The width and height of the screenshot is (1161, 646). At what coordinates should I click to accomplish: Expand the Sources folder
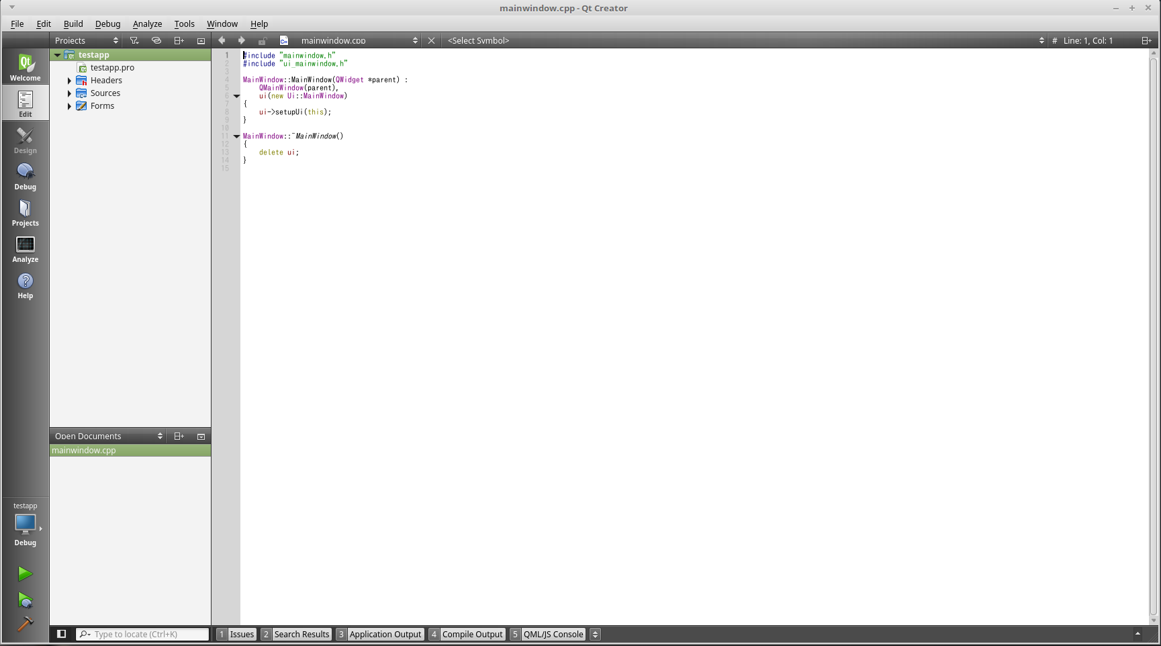(x=69, y=93)
